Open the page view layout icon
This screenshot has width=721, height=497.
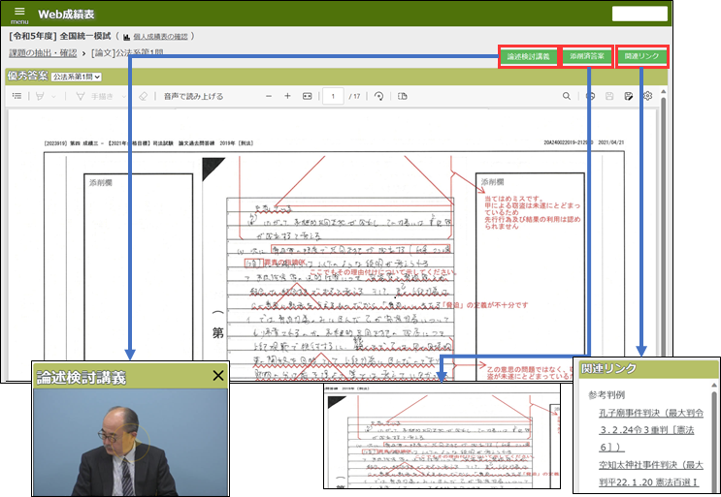(403, 97)
